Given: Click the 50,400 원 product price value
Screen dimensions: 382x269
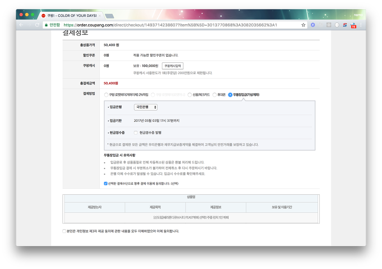Looking at the screenshot, I should (x=111, y=45).
